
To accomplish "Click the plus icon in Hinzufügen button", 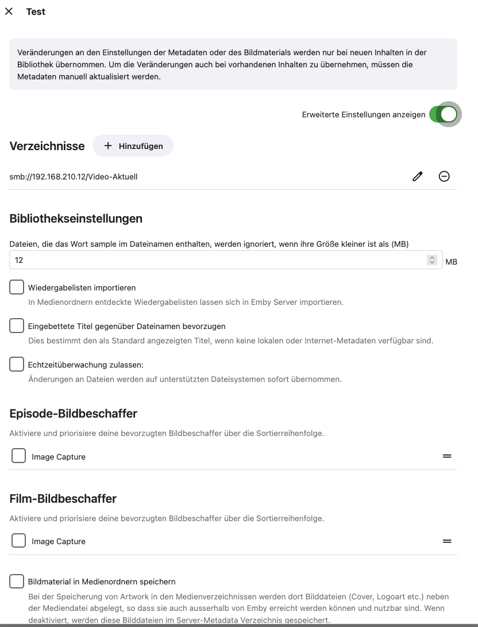I will [108, 146].
